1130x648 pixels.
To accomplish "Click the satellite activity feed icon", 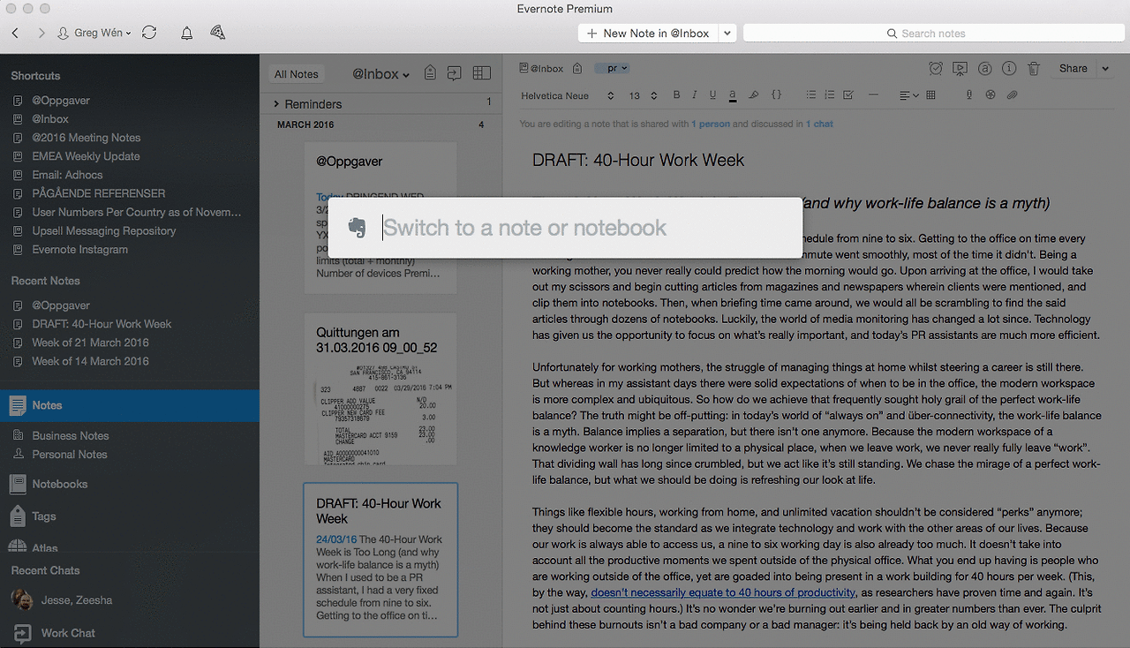I will [x=217, y=33].
